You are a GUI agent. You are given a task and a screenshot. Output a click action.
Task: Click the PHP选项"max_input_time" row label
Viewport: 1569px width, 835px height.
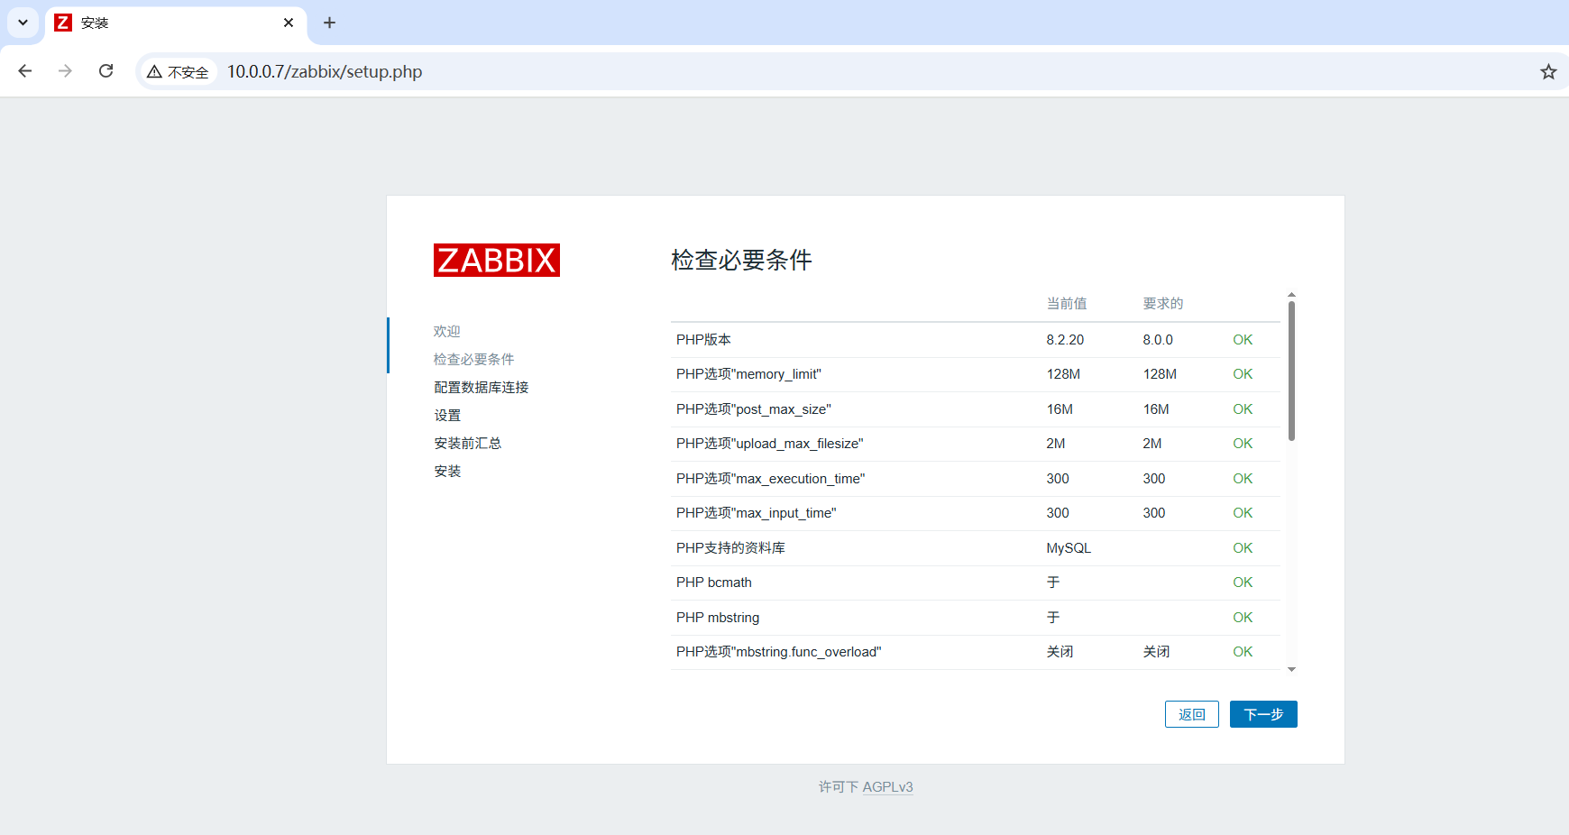tap(757, 513)
